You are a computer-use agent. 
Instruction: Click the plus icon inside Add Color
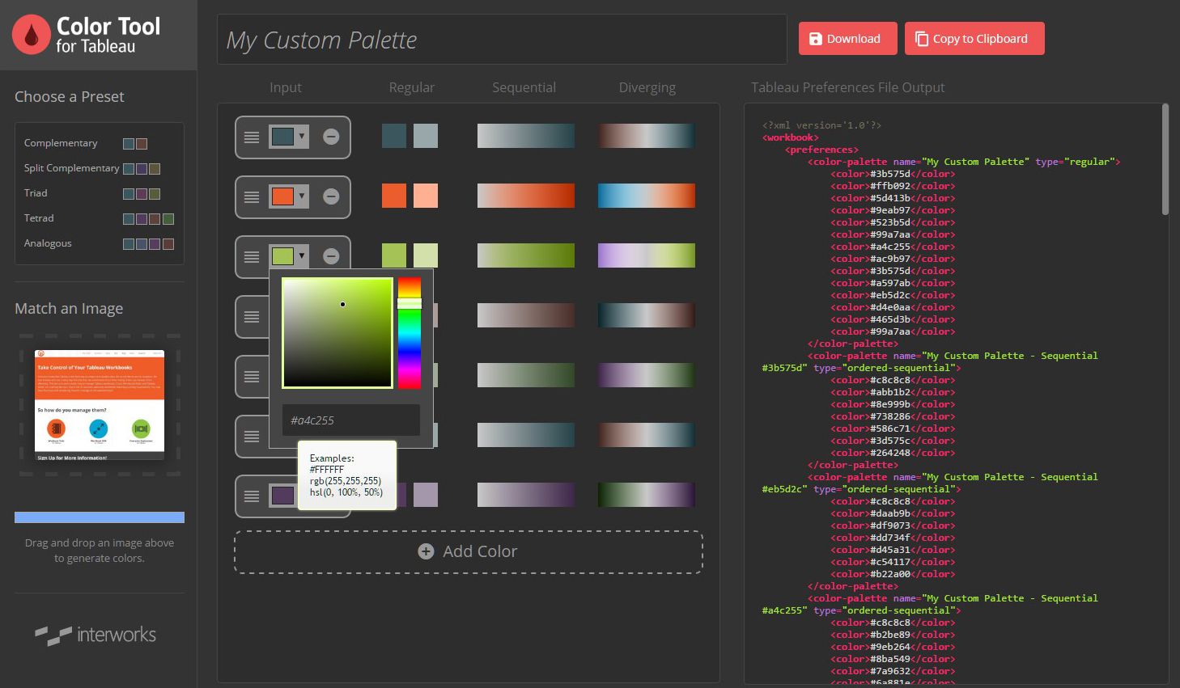coord(425,551)
